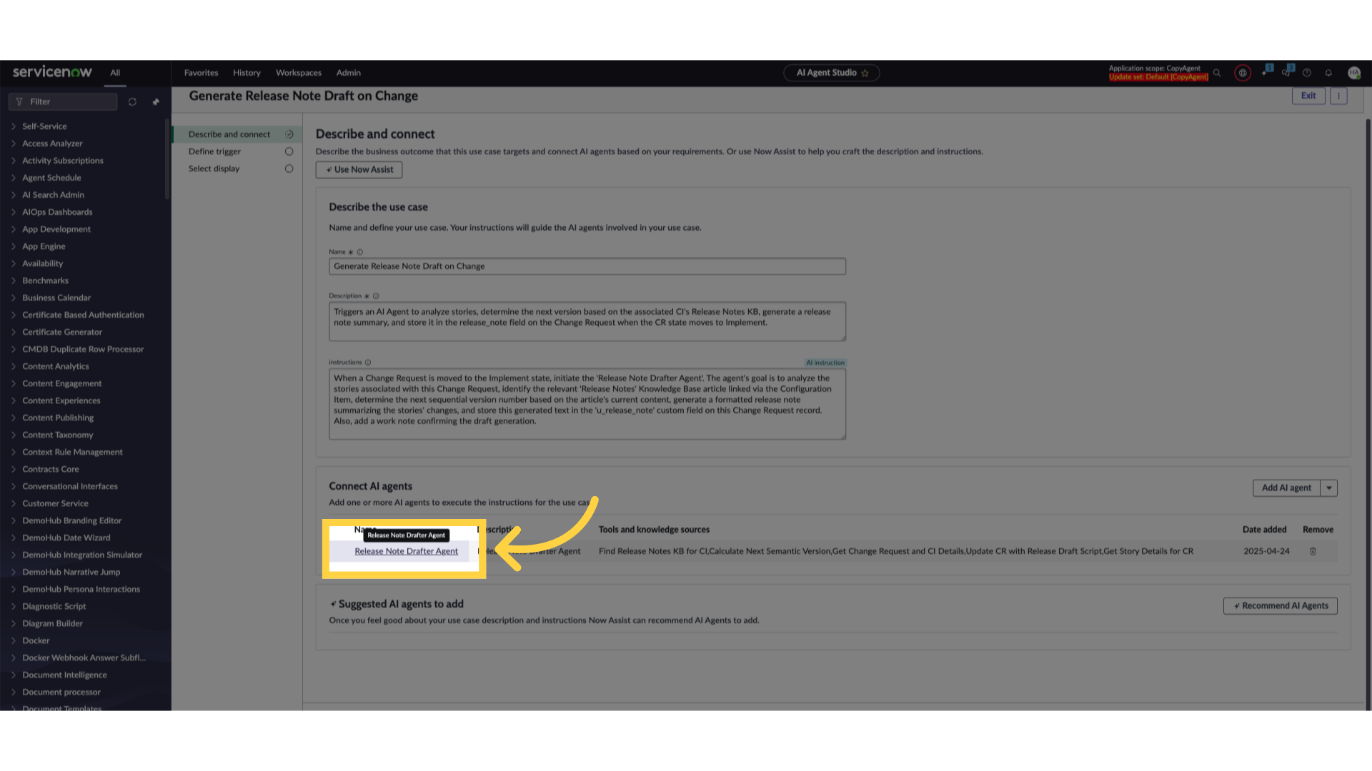Click into the Name input field
1372x771 pixels.
click(587, 266)
